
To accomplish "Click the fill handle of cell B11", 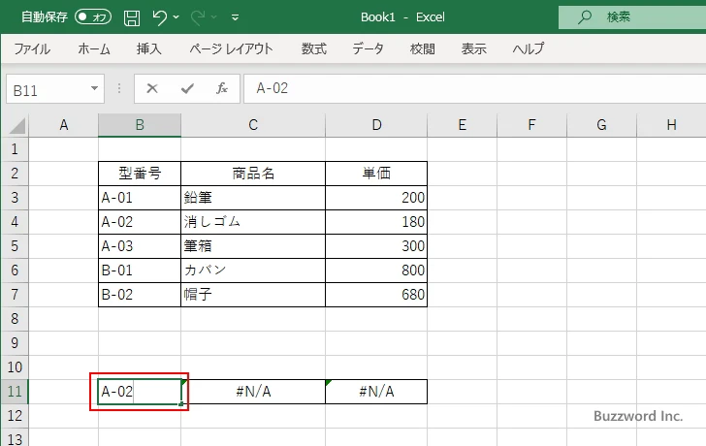I will point(181,403).
